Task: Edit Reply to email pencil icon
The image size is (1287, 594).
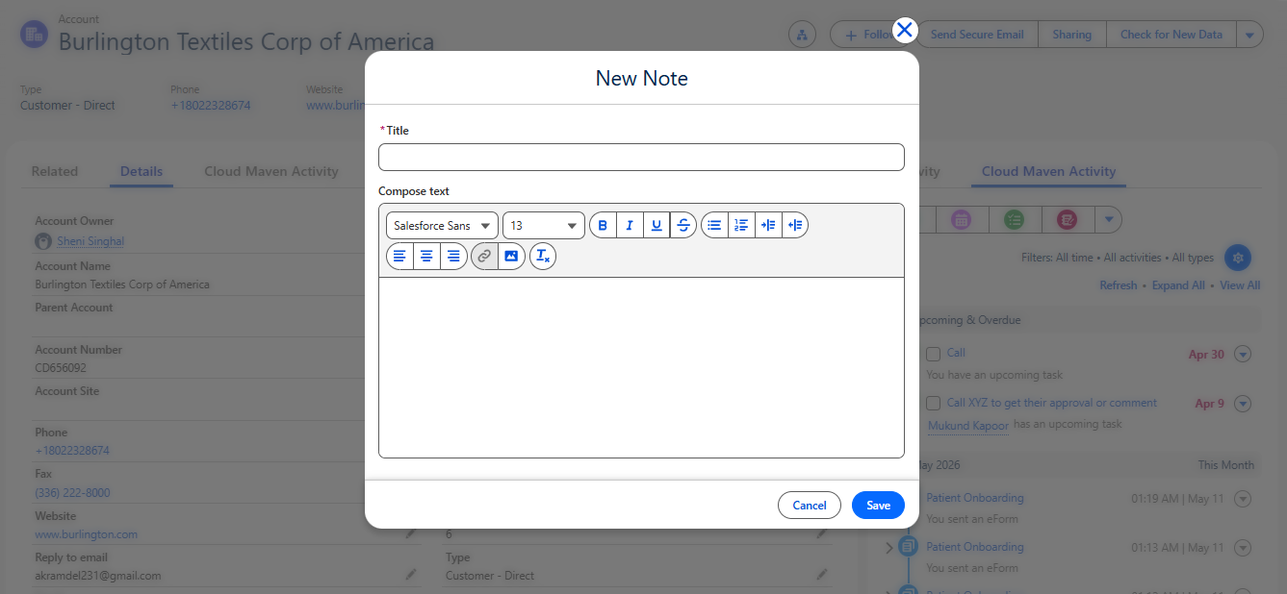Action: [x=411, y=575]
